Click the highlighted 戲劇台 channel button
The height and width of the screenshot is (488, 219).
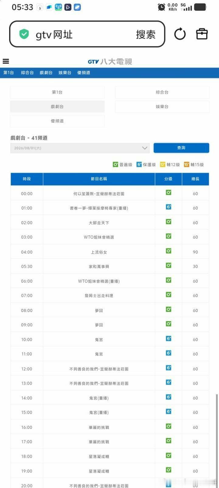(x=57, y=106)
